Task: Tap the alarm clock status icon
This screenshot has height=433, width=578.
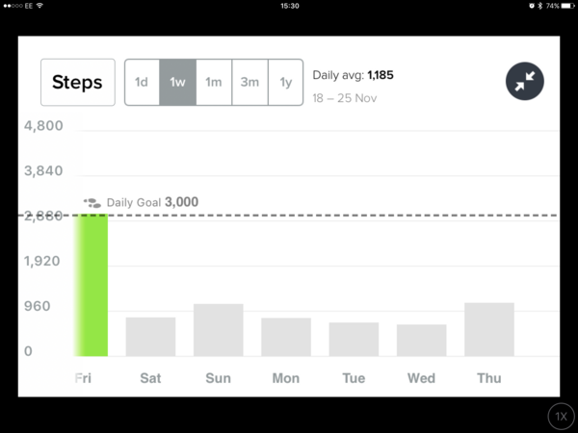Action: 532,6
